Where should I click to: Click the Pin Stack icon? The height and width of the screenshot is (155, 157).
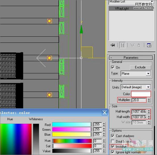(113, 45)
